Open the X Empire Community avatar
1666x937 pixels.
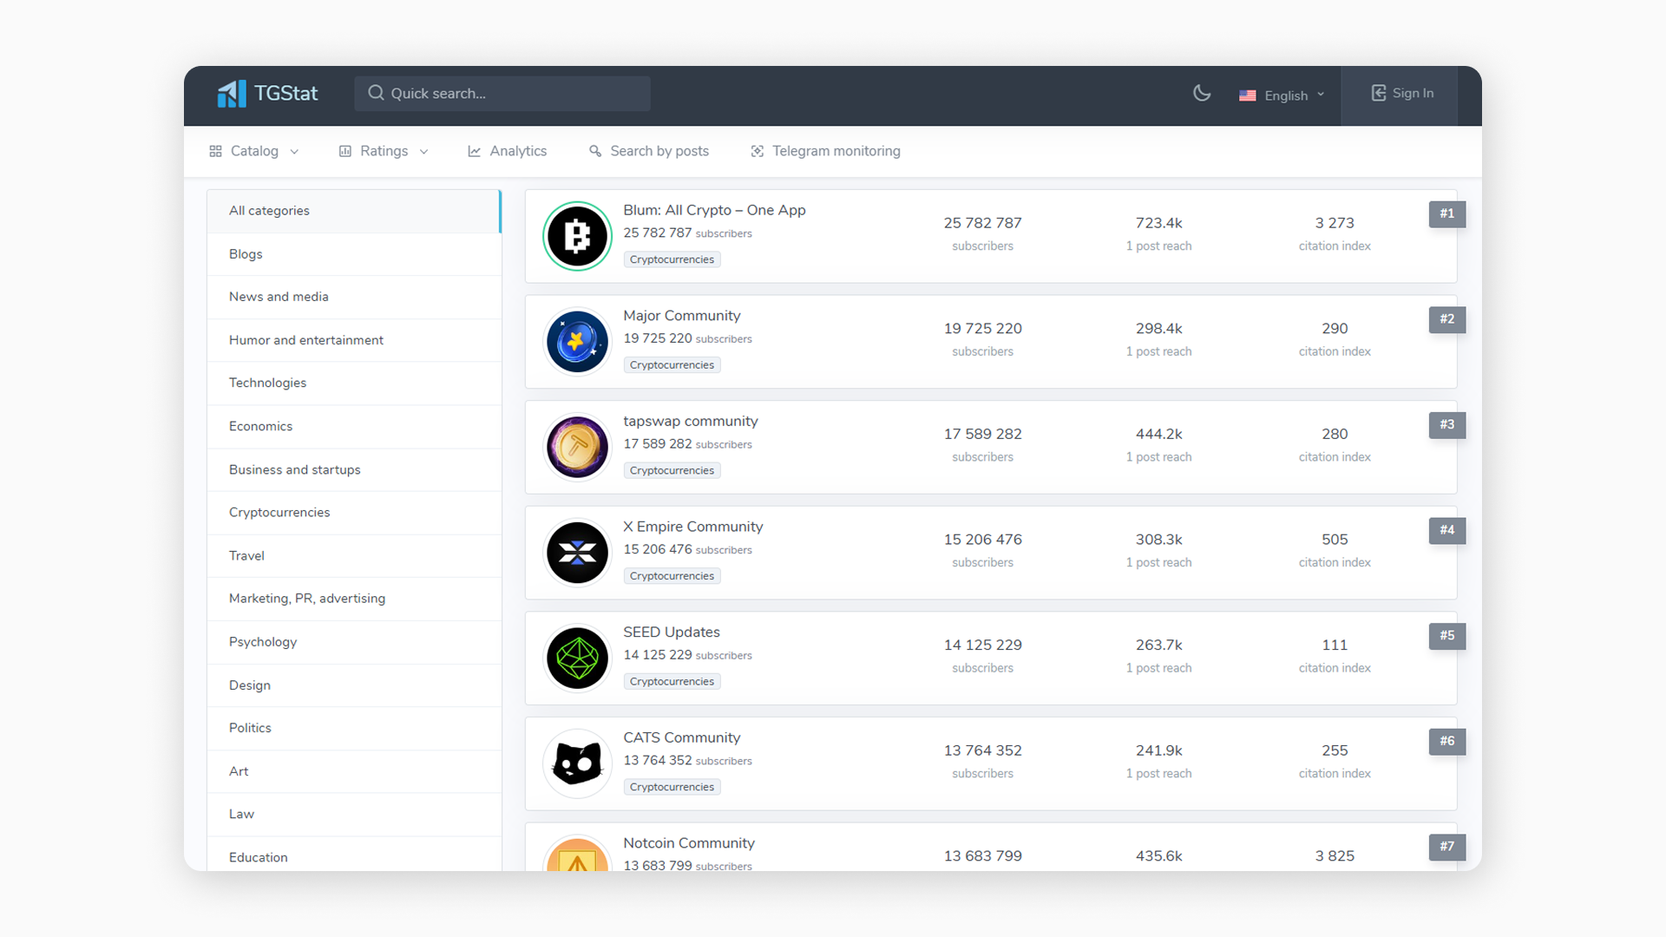click(577, 553)
